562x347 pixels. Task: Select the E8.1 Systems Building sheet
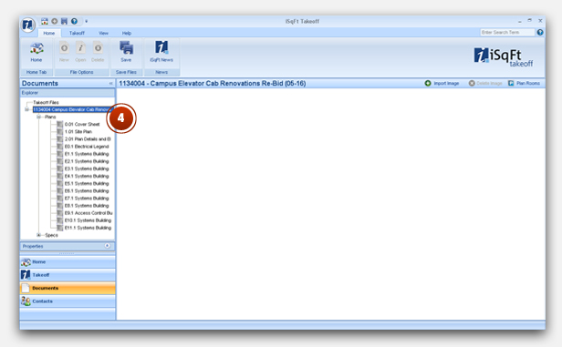(x=87, y=206)
